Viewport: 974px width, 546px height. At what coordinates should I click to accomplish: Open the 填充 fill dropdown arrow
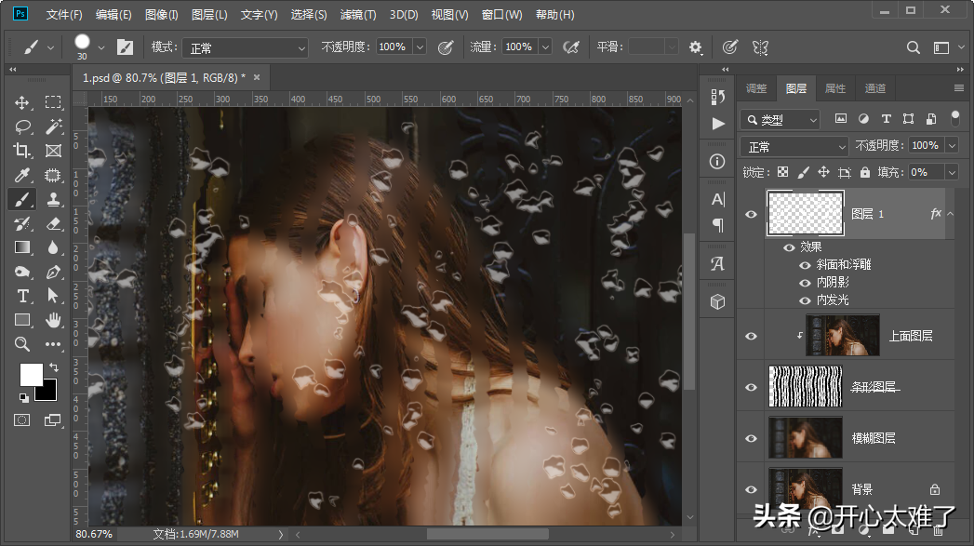tap(952, 172)
